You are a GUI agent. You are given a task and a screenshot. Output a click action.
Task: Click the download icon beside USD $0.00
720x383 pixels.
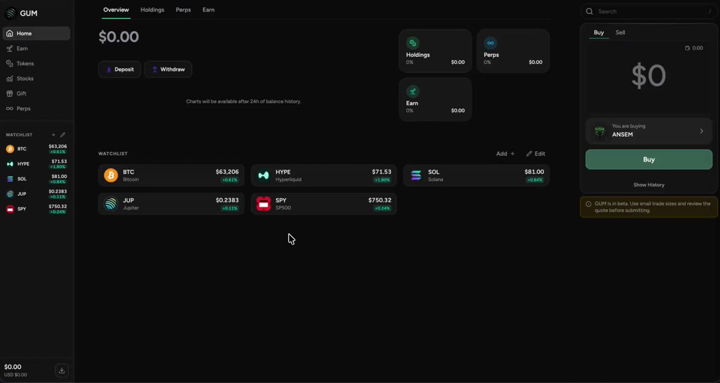point(62,370)
